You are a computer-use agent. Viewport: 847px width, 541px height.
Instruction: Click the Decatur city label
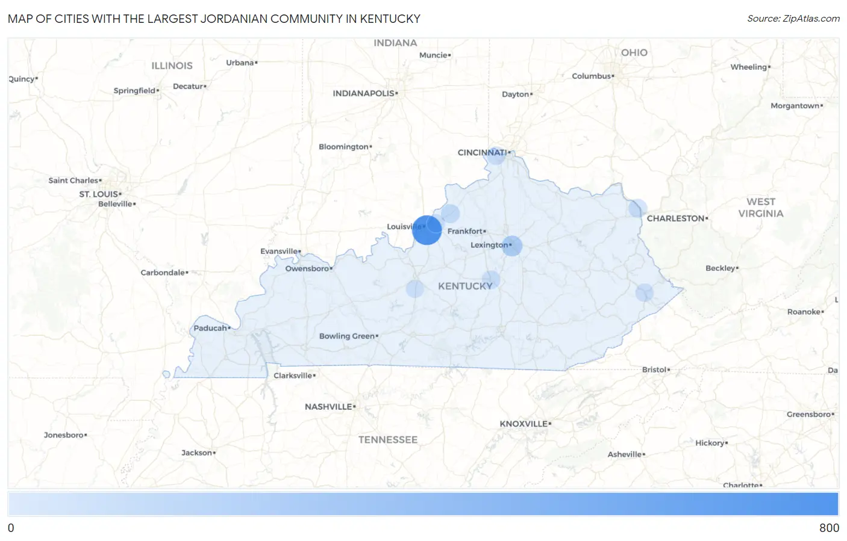coord(189,87)
